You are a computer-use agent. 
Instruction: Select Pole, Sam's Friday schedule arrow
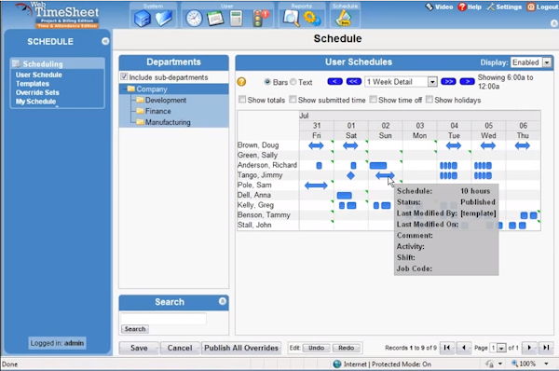316,185
